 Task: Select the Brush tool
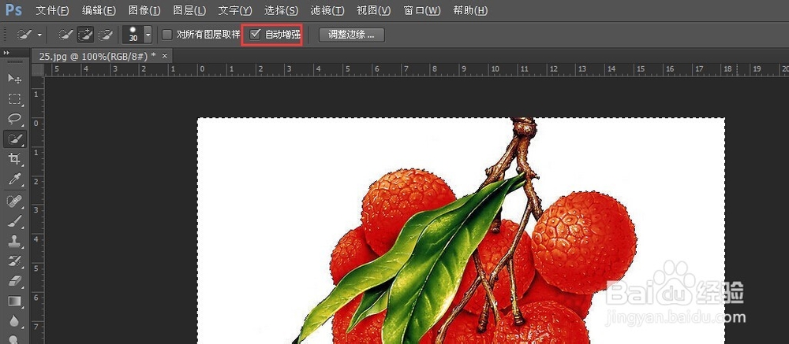(x=14, y=221)
